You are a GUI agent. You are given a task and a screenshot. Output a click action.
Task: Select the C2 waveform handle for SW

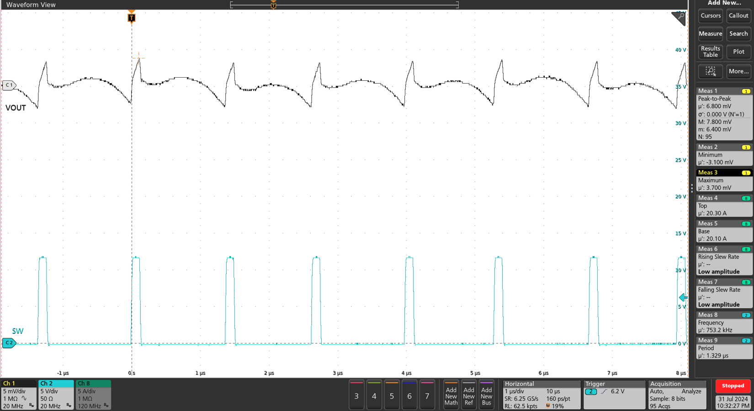(9, 343)
